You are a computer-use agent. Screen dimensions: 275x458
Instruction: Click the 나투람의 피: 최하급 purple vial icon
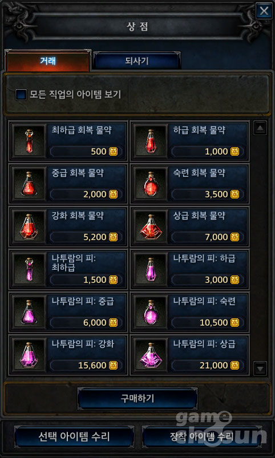[29, 269]
